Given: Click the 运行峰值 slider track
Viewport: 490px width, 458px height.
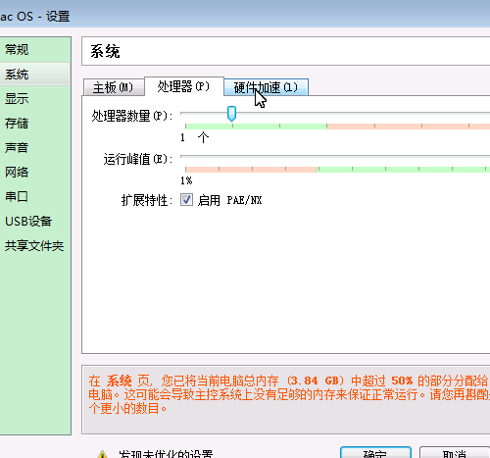Looking at the screenshot, I should [335, 157].
